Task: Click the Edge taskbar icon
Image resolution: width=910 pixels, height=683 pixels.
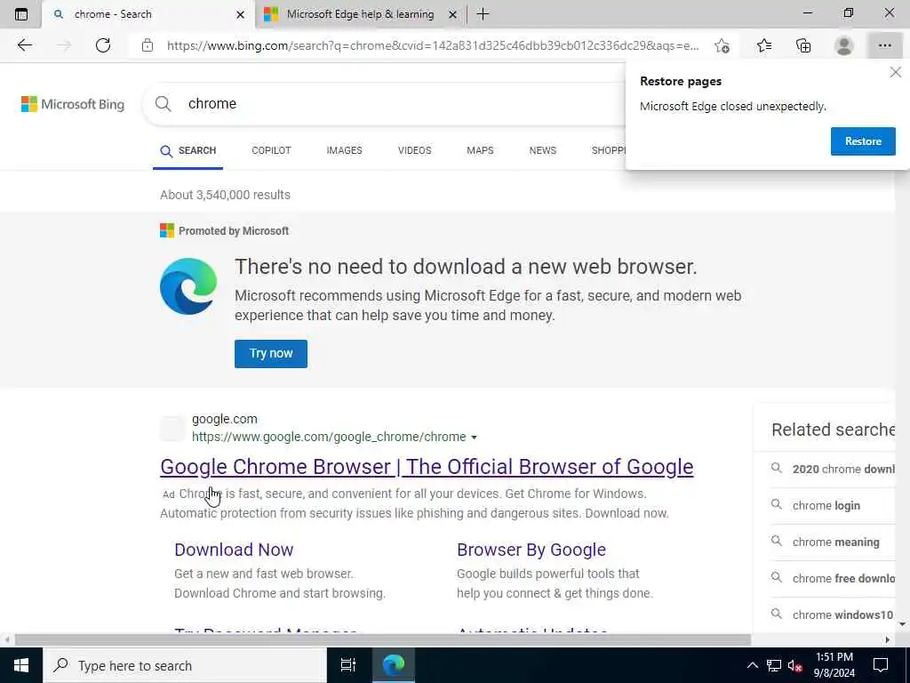Action: pos(394,665)
